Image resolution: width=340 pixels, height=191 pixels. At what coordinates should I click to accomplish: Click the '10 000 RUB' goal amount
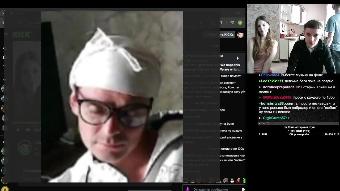[x=332, y=134]
